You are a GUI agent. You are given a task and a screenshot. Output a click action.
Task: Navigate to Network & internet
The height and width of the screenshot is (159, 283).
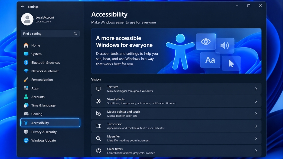[50, 71]
